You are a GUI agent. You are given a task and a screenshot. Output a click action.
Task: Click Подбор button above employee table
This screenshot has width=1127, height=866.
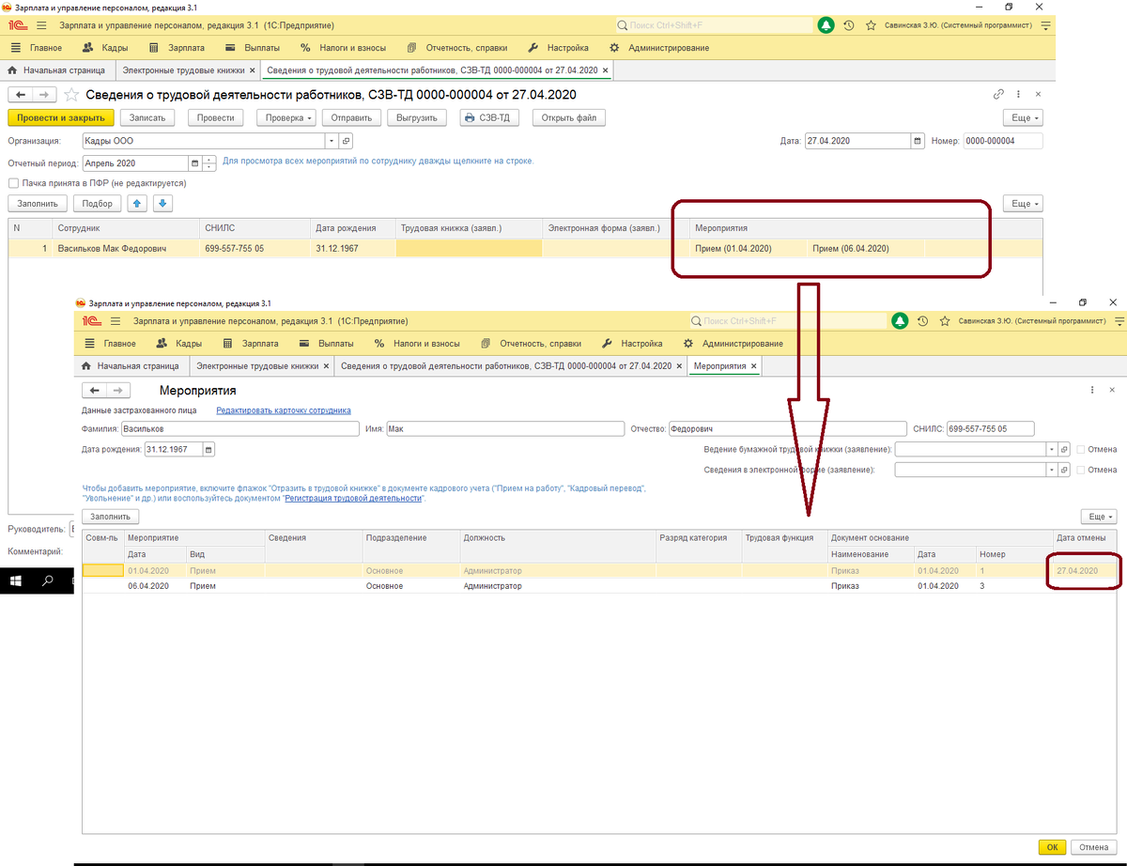[98, 203]
